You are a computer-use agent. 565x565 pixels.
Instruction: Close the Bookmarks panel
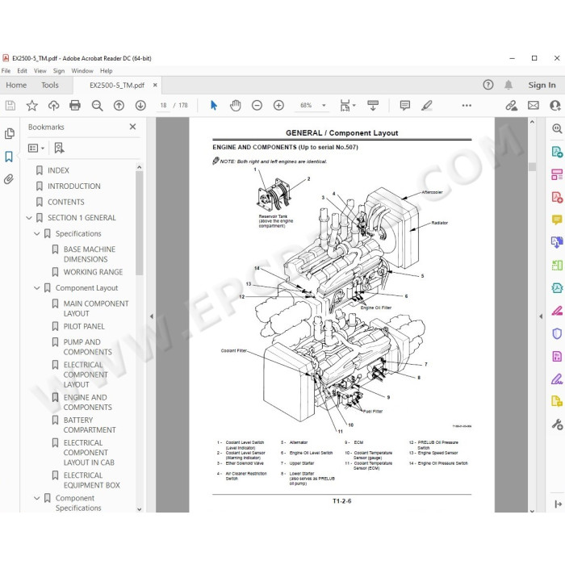coord(132,127)
